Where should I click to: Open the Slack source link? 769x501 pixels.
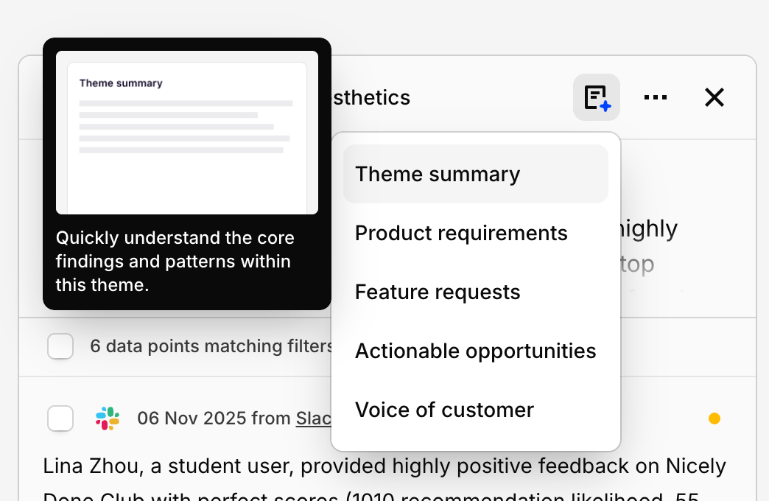312,418
